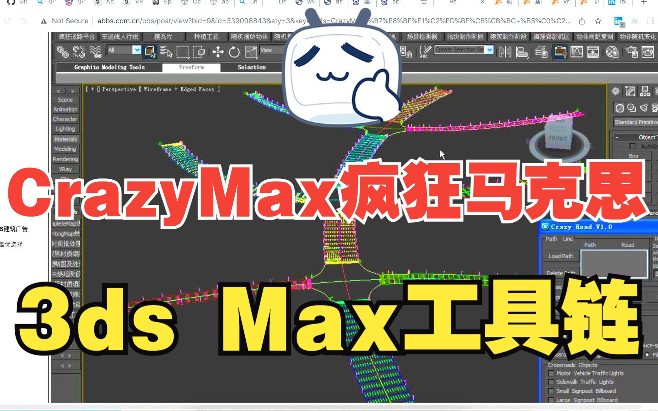Viewport: 658px width, 411px height.
Task: Activate the Select and Rotate tool
Action: pyautogui.click(x=234, y=51)
